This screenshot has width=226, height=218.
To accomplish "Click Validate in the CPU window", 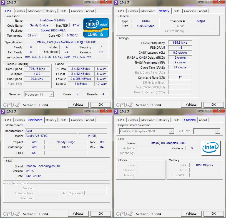I will click(x=78, y=104).
